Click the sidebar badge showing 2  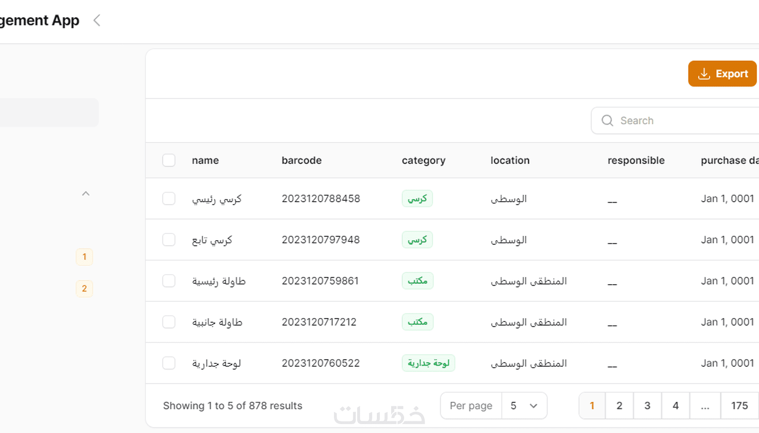point(84,289)
